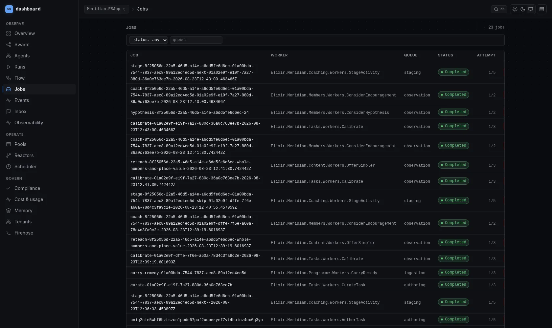Open the Meridian.ESApp project selector
This screenshot has width=552, height=328.
[x=106, y=9]
